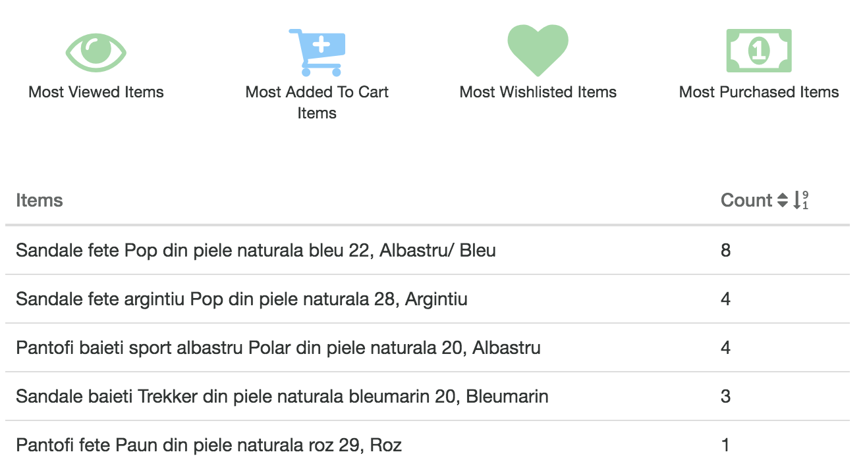Select the green dollar bill icon

759,51
